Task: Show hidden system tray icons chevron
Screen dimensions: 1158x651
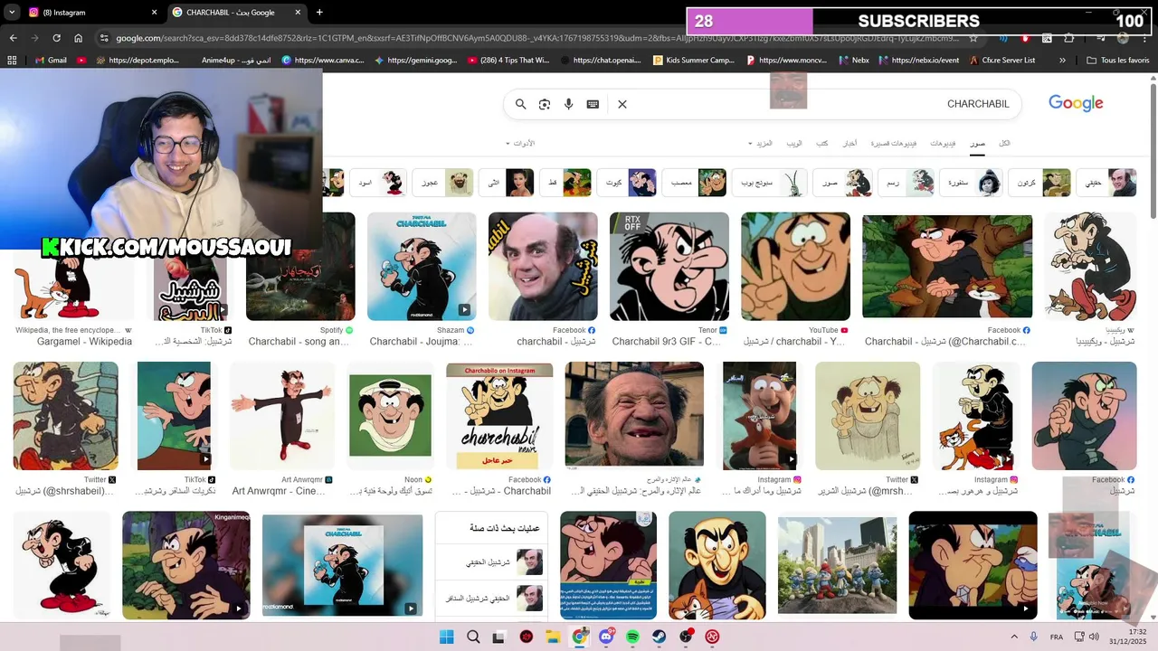Action: tap(1014, 637)
